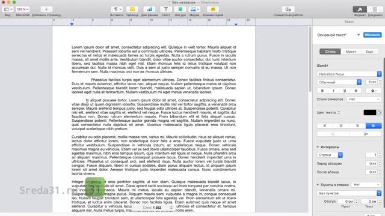This screenshot has width=385, height=216.
Task: Click the After Paragraph 0 pt field
Action: tap(371, 172)
